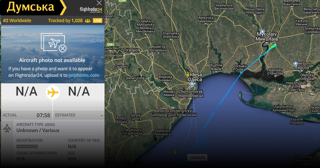Select the Odesa airport pin marker
Viewport: 320px width, 168px height.
coord(192,85)
